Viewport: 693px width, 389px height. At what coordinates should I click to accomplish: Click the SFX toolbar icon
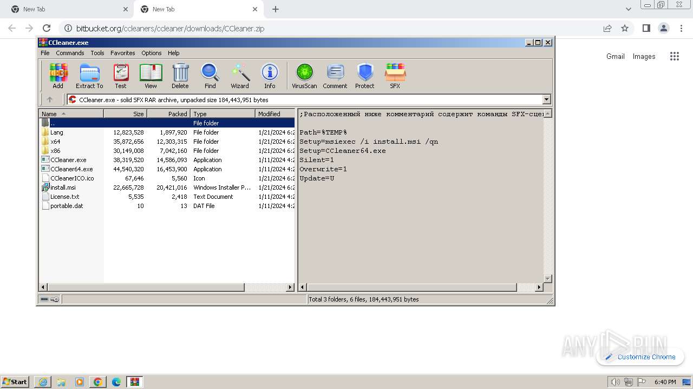(x=395, y=76)
